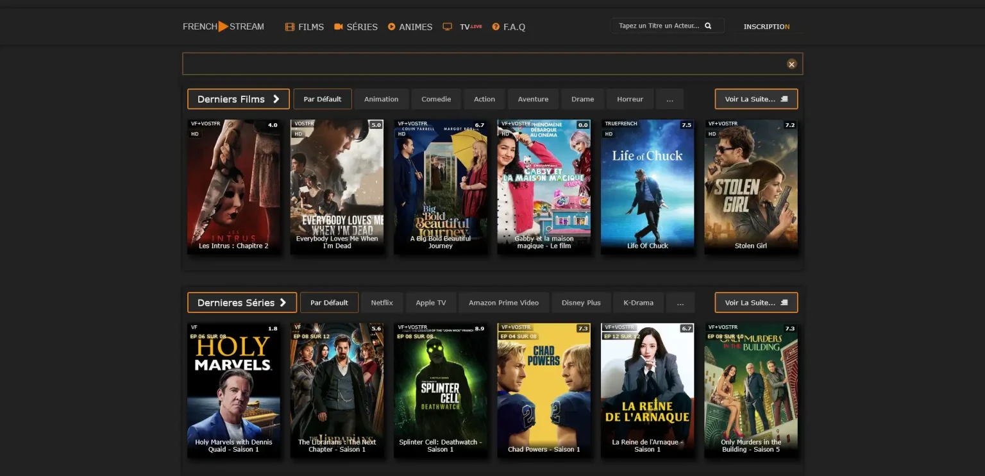Open the Dernieres Séries heading button
Screen dimensions: 985x476
coord(242,303)
